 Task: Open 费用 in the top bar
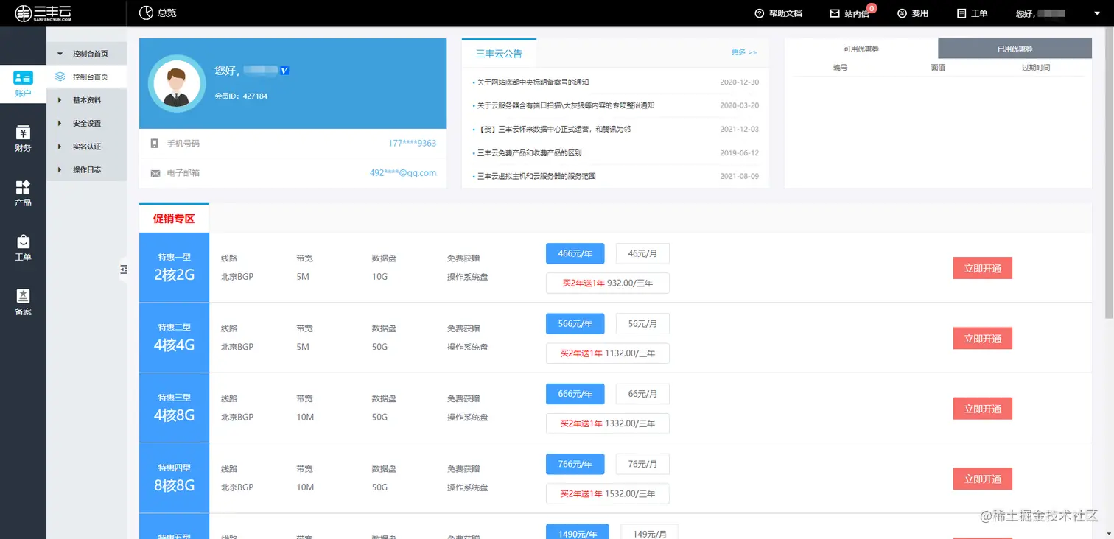tap(913, 13)
